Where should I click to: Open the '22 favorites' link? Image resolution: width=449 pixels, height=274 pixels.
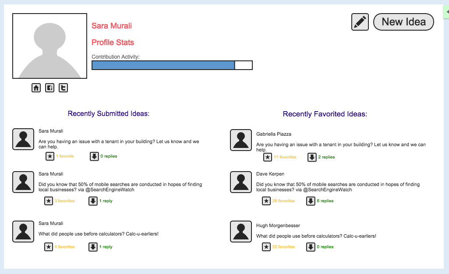283,247
